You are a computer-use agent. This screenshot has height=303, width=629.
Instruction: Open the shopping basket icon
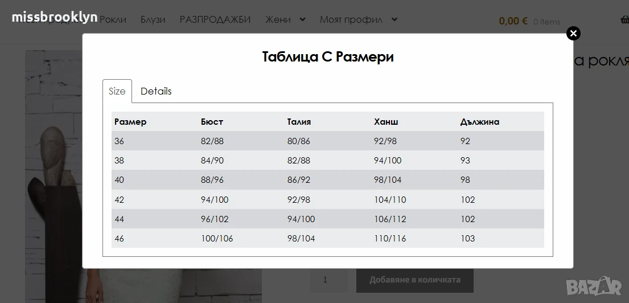(x=625, y=20)
